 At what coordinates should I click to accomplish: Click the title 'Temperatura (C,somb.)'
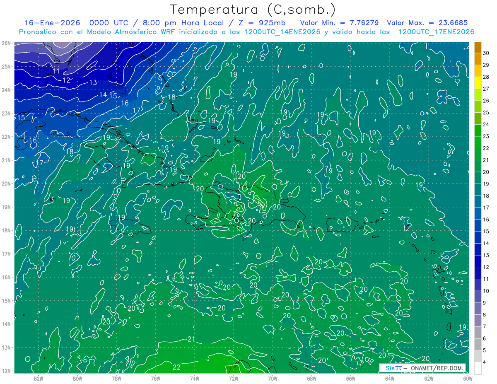coord(253,9)
